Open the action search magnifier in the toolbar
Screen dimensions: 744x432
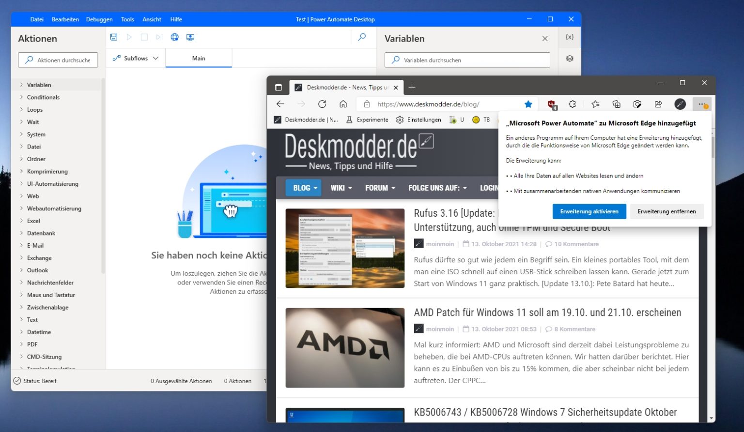point(361,37)
